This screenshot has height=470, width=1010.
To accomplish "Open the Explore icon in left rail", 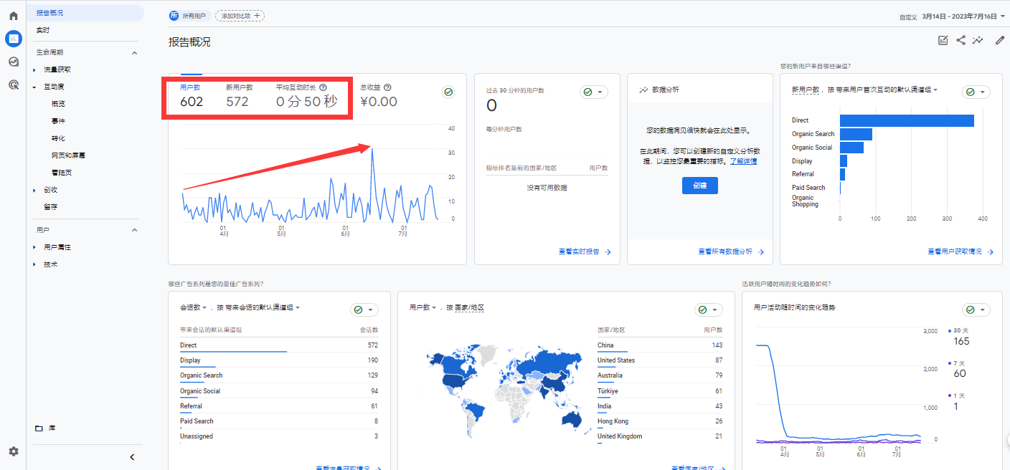I will [x=13, y=62].
